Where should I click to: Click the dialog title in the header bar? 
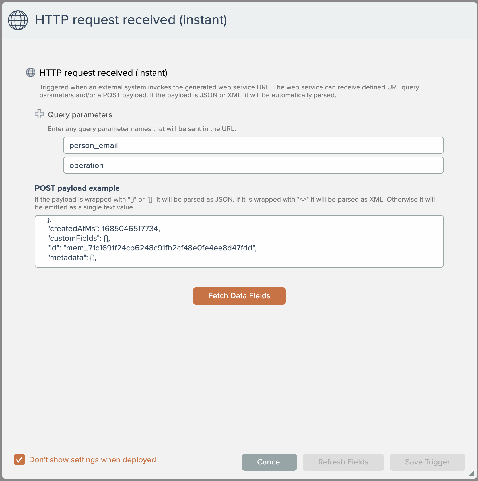tap(131, 20)
